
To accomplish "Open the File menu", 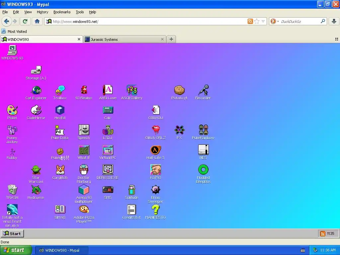I will click(5, 12).
